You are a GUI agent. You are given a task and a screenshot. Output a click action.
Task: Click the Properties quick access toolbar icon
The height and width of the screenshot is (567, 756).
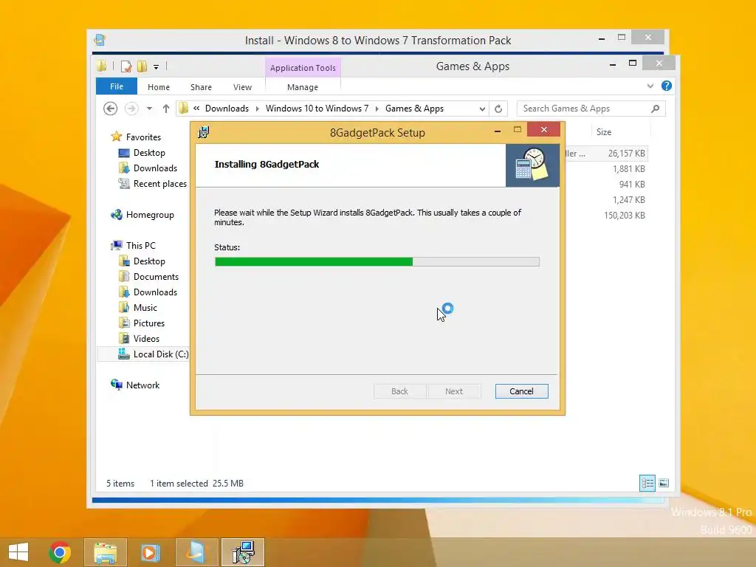pos(126,66)
